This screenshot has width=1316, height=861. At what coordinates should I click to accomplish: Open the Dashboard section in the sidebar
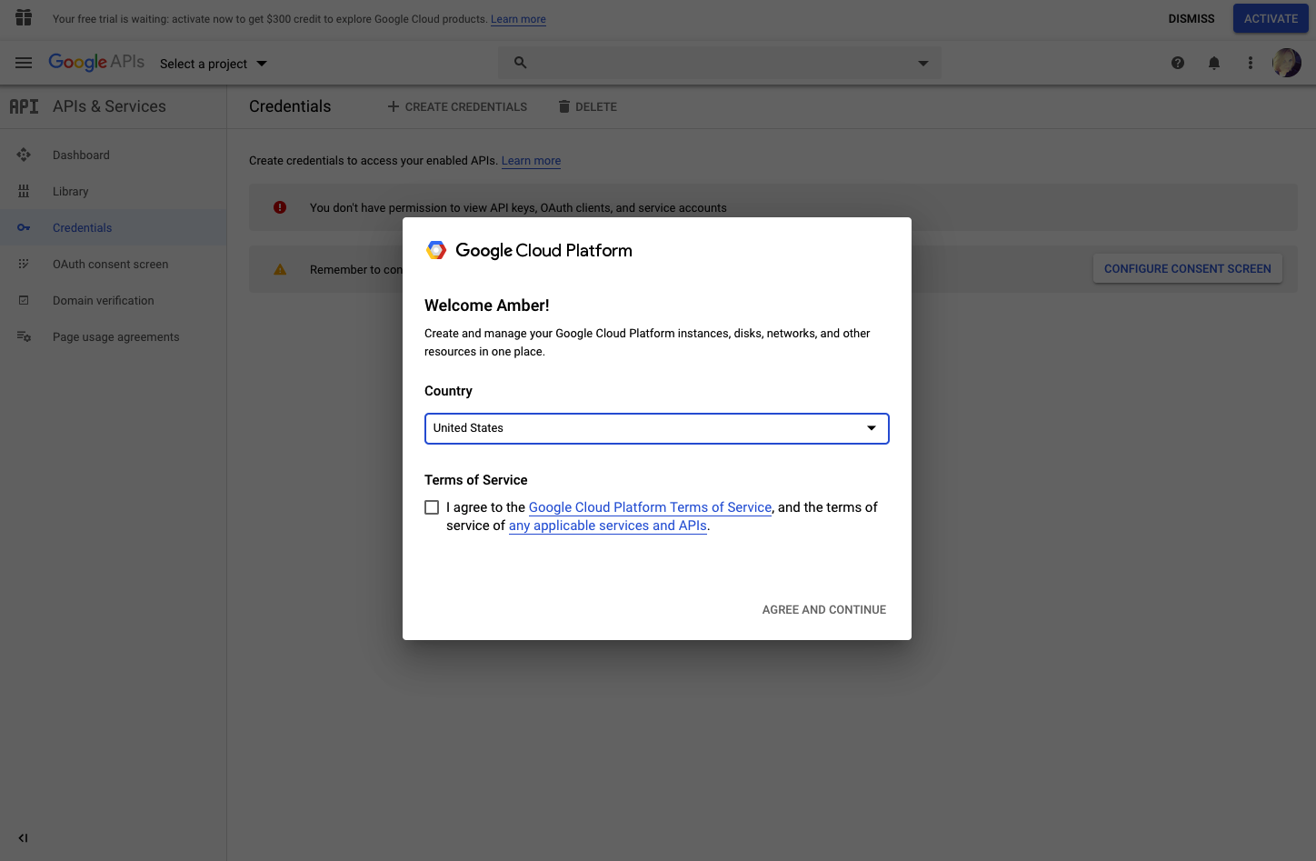81,155
